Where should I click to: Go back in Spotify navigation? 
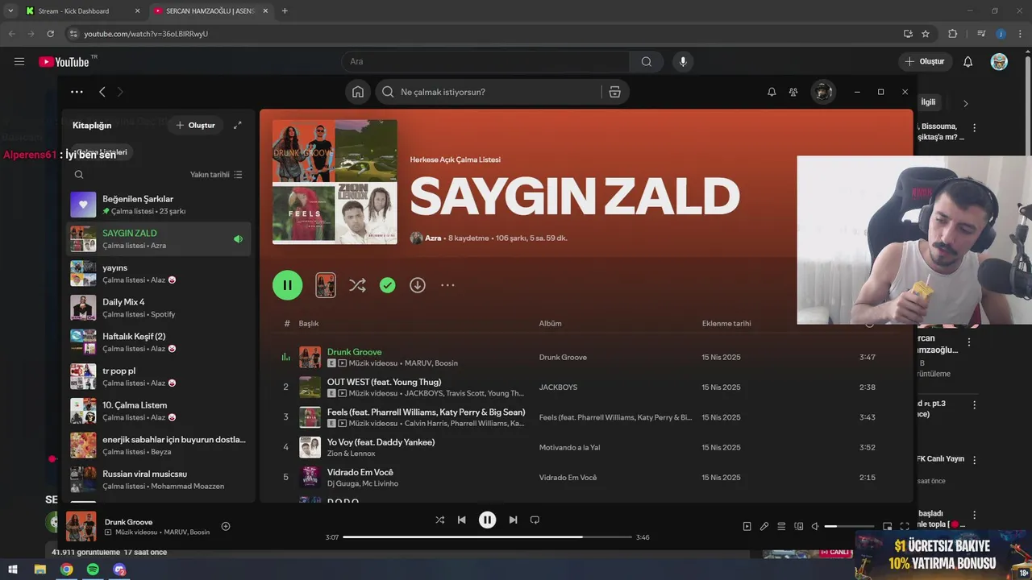point(102,92)
